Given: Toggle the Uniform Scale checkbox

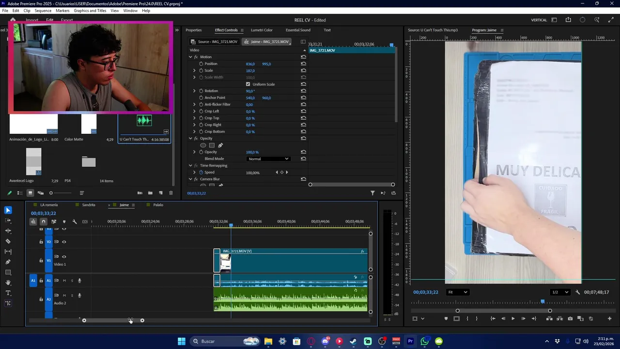Looking at the screenshot, I should point(248,84).
